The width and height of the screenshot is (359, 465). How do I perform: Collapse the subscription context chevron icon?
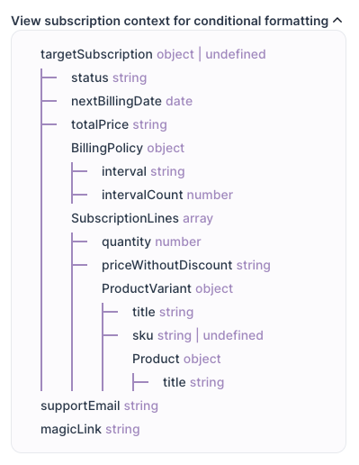click(337, 21)
